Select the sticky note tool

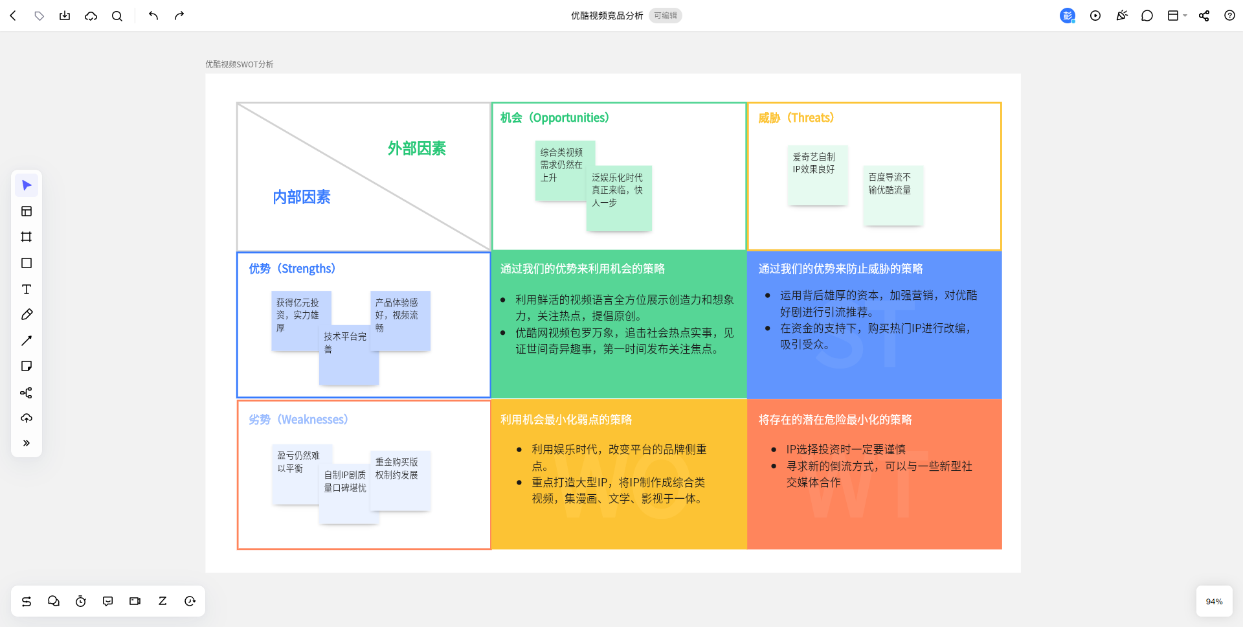[27, 367]
